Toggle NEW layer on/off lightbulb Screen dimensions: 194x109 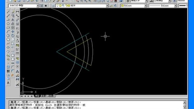click(x=57, y=5)
